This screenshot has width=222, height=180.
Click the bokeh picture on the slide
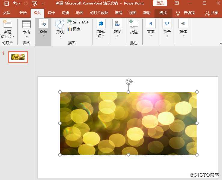point(128,123)
